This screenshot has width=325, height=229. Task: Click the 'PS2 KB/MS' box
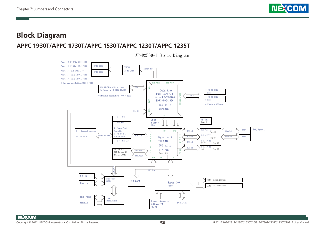click(183, 204)
